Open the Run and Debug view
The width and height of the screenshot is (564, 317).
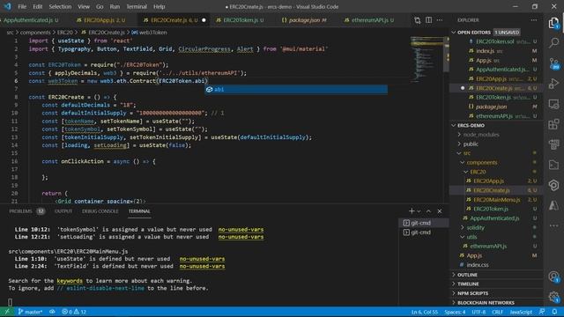point(553,84)
